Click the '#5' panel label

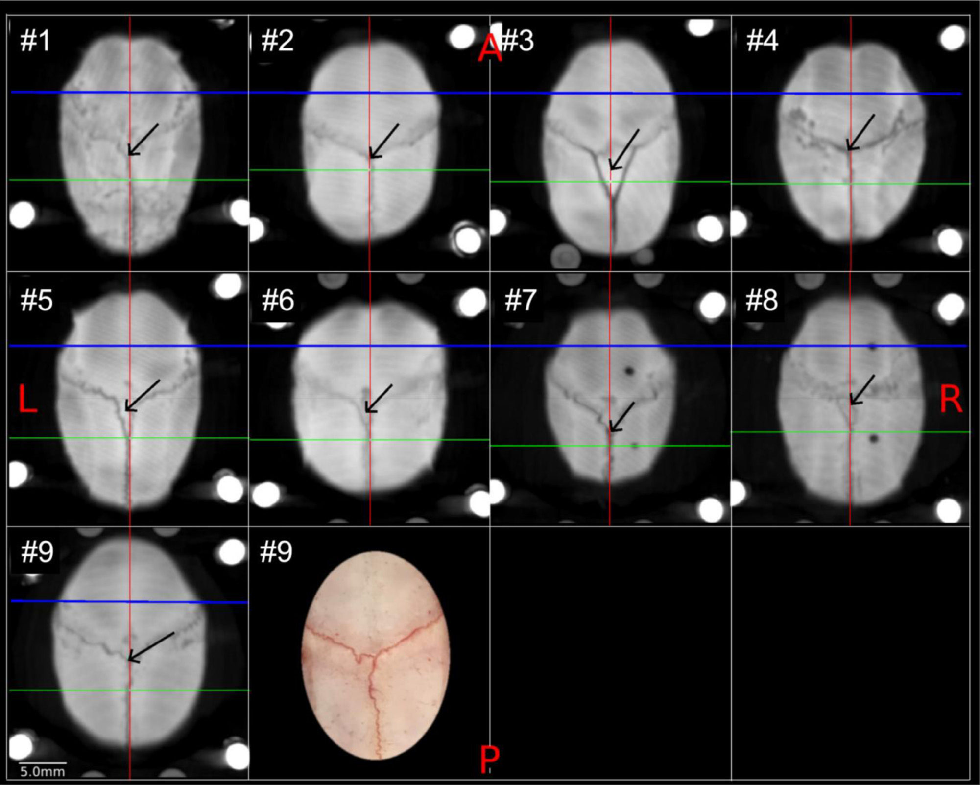click(37, 300)
